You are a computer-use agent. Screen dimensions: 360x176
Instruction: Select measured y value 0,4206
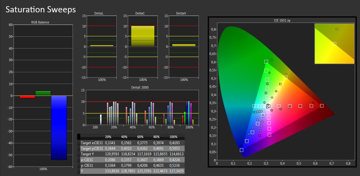[x=142, y=166]
